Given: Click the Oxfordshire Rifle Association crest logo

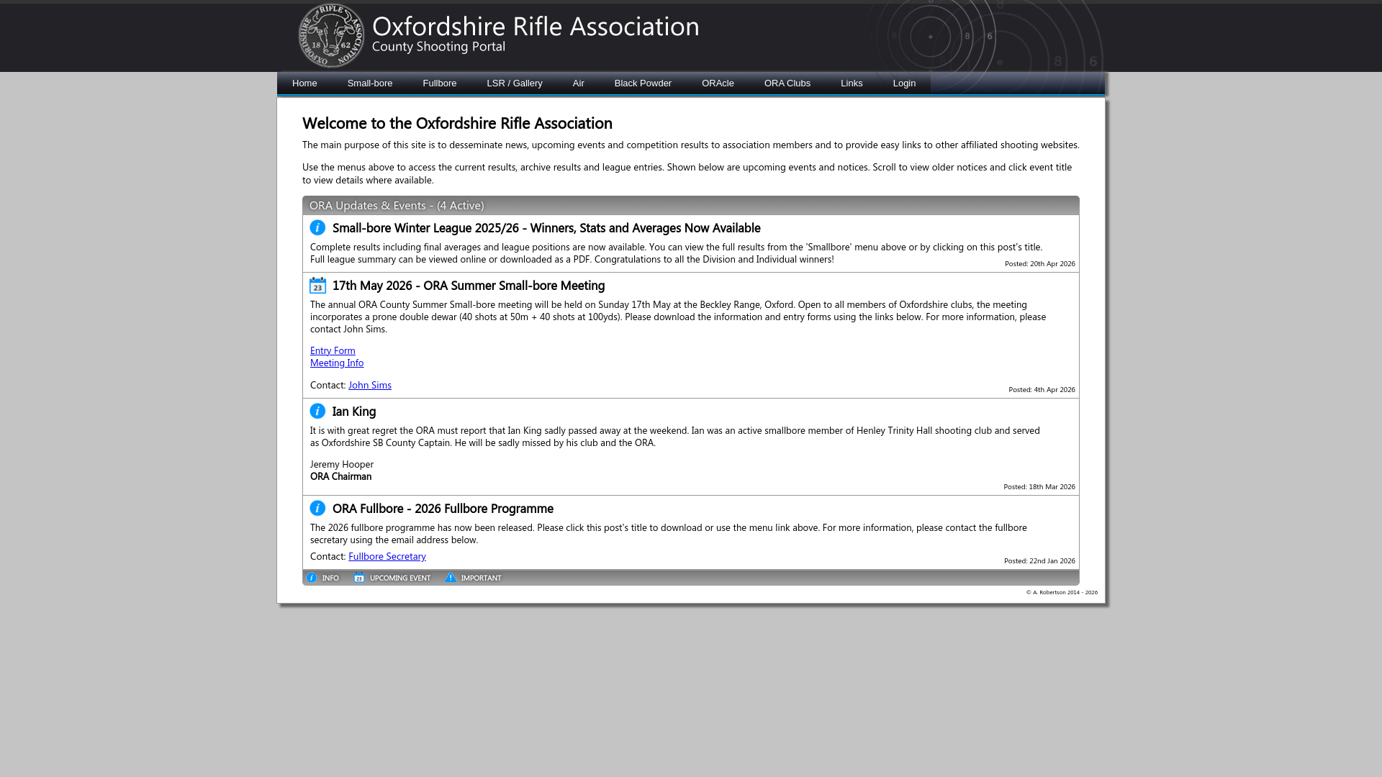Looking at the screenshot, I should (x=332, y=36).
